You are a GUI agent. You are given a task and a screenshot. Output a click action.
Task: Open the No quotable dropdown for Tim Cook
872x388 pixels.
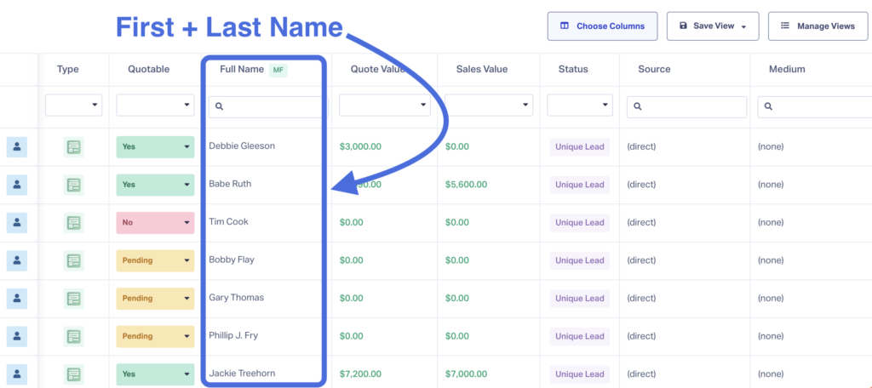tap(155, 222)
